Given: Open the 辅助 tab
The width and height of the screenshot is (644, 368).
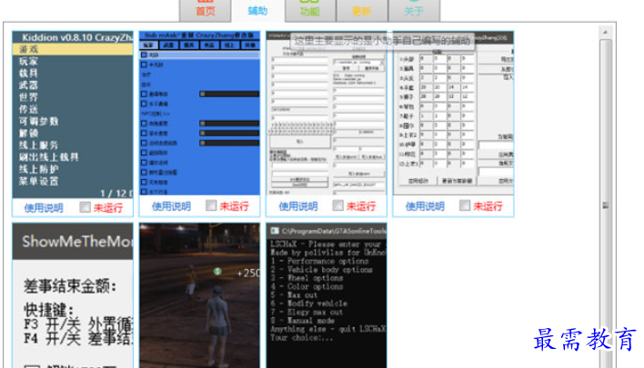Looking at the screenshot, I should tap(258, 10).
